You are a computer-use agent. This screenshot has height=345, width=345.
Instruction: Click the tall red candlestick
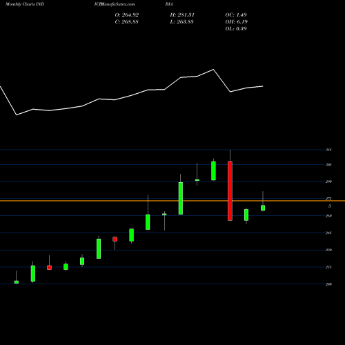[x=230, y=191]
